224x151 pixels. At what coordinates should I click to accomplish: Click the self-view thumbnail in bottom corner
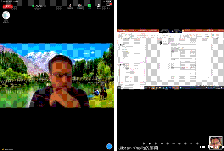pyautogui.click(x=216, y=142)
